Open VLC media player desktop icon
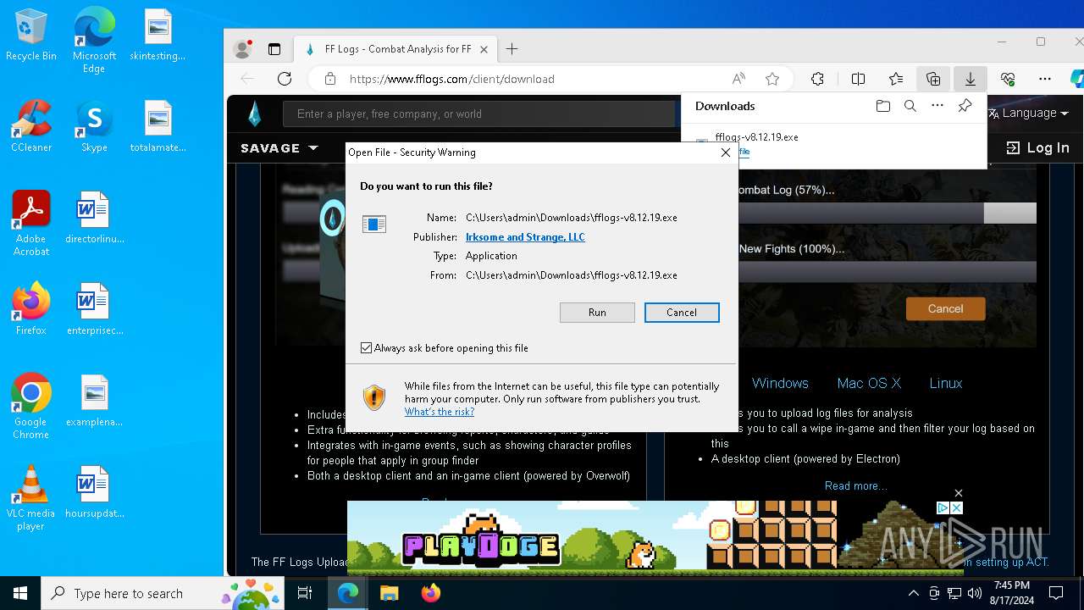Image resolution: width=1084 pixels, height=610 pixels. coord(31,497)
